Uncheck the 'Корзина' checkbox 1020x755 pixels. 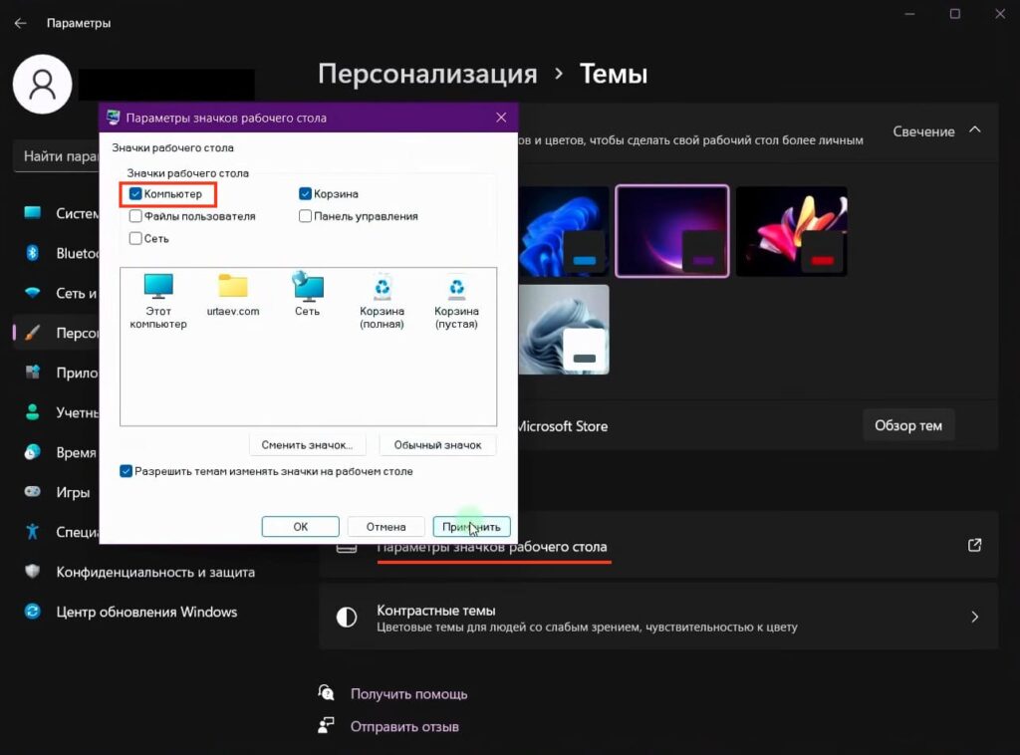305,194
